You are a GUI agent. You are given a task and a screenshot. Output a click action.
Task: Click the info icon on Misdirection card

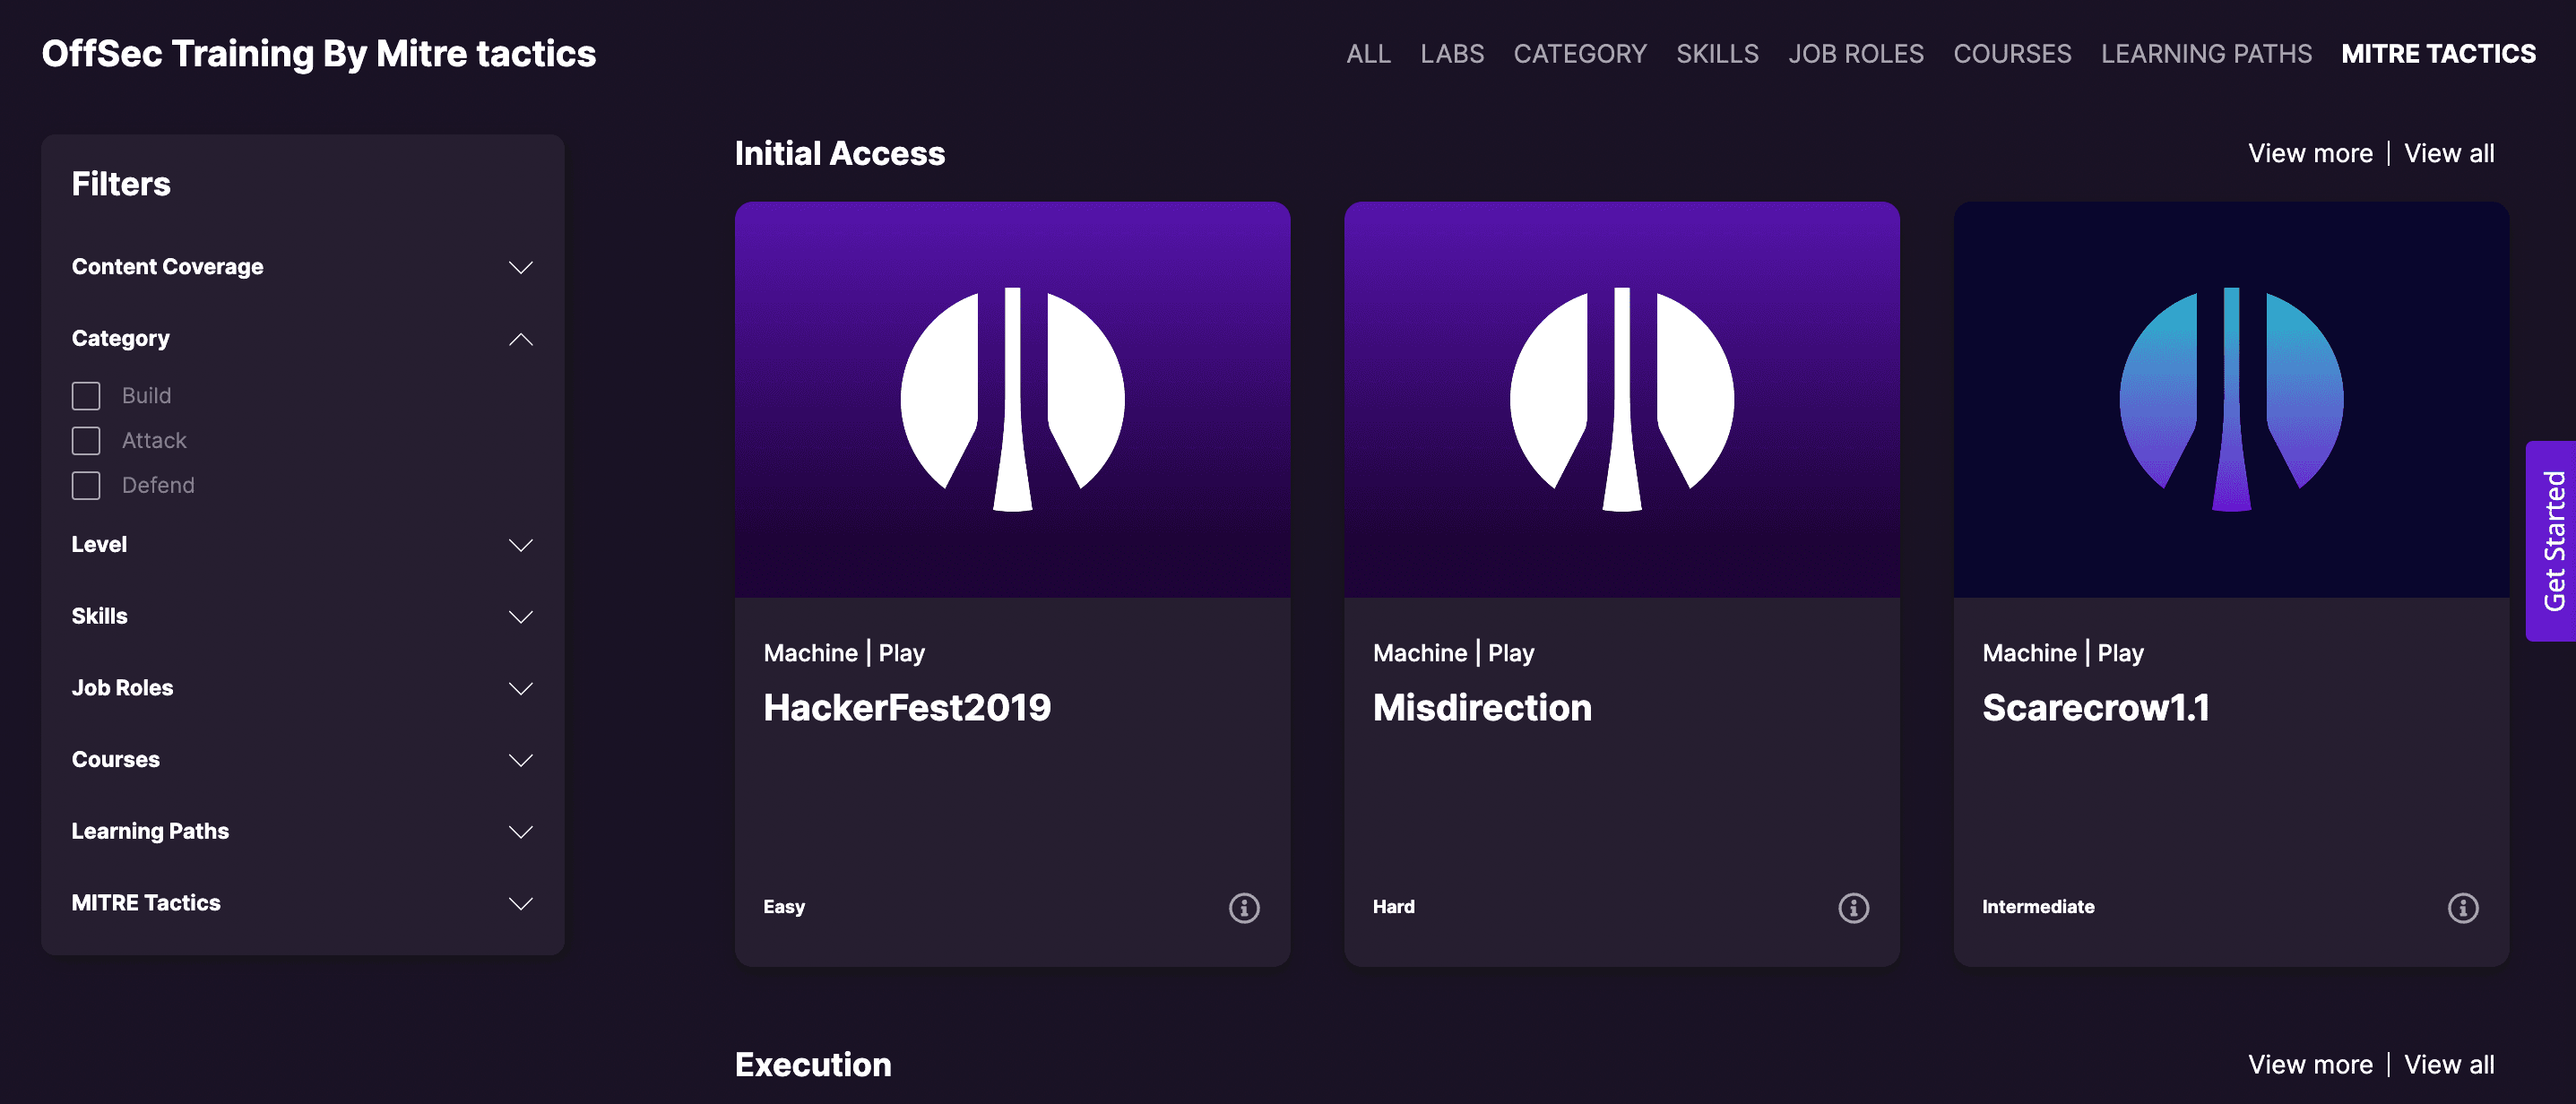tap(1853, 907)
